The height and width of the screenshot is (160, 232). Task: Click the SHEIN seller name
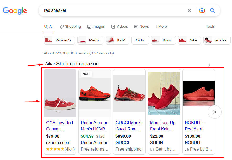pos(156,142)
